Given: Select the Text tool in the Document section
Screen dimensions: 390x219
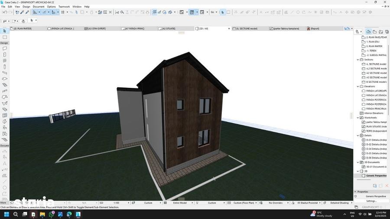Looking at the screenshot, I should pos(4,163).
